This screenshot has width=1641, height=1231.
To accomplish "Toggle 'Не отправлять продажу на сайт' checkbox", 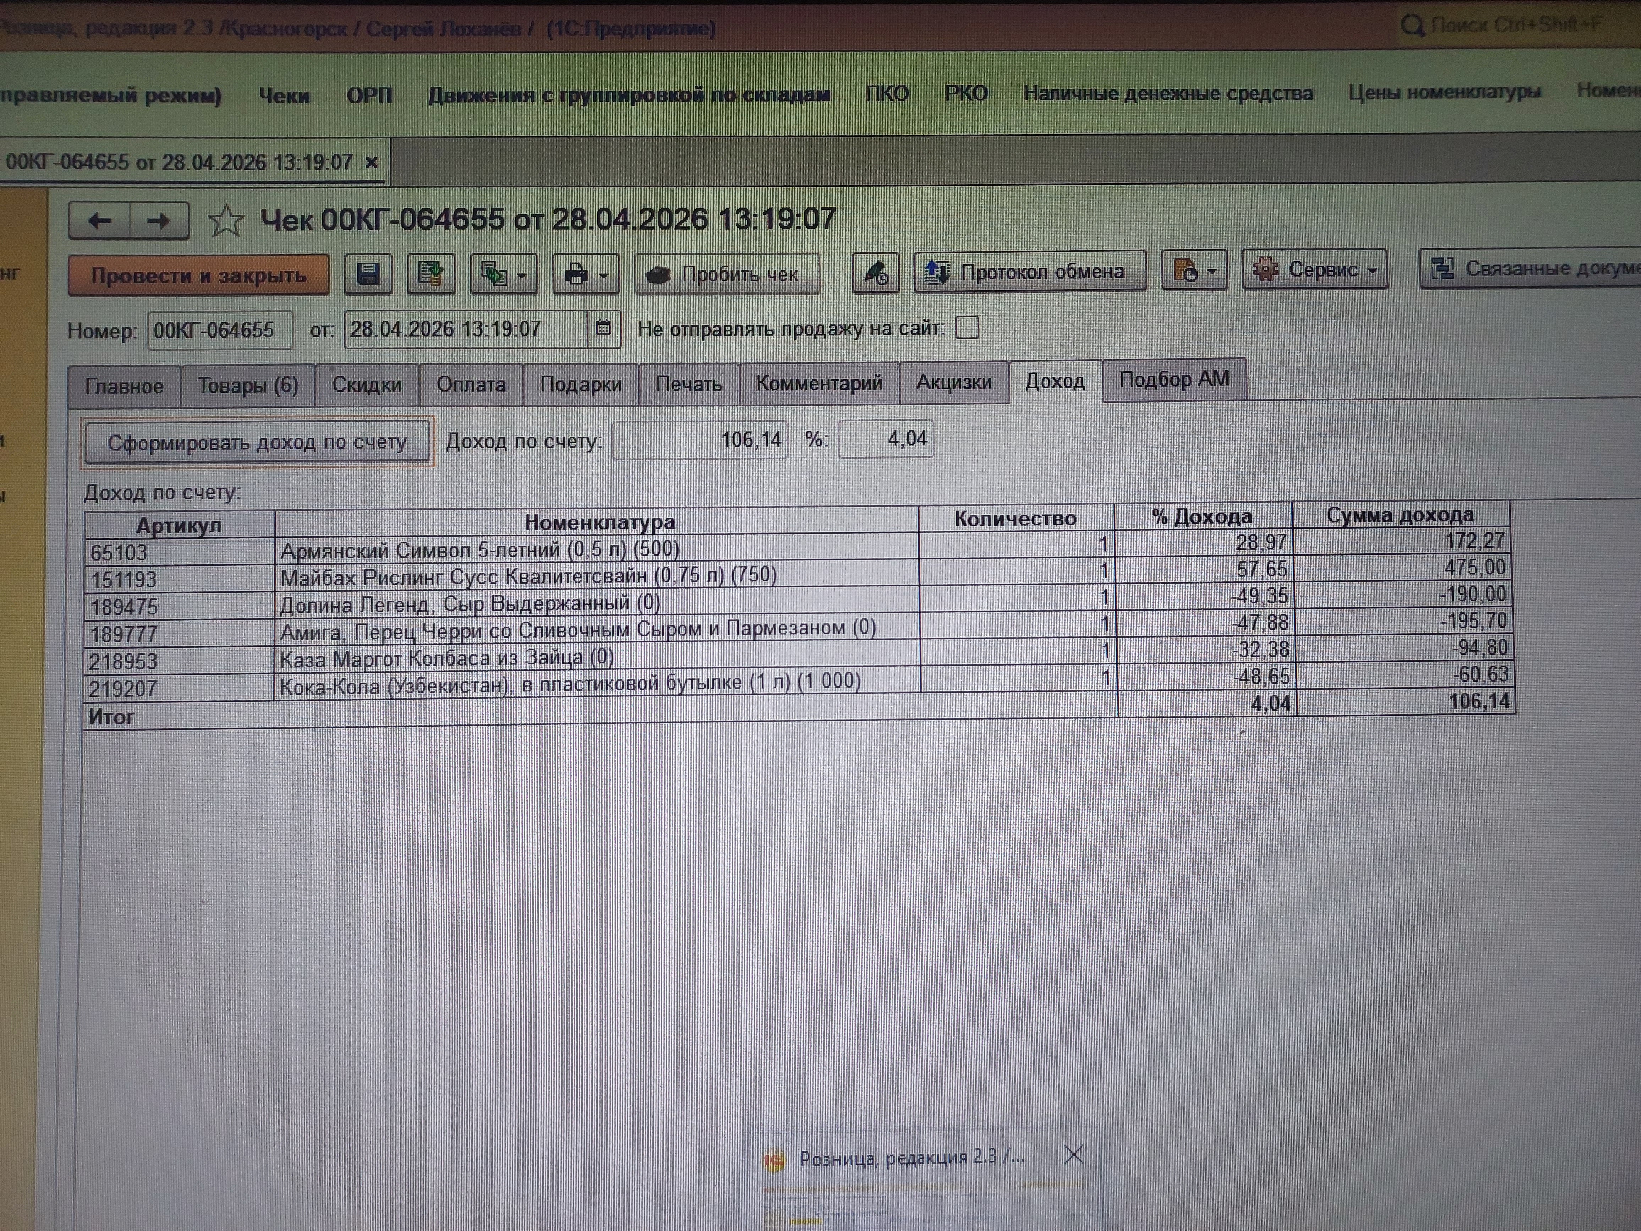I will 967,327.
